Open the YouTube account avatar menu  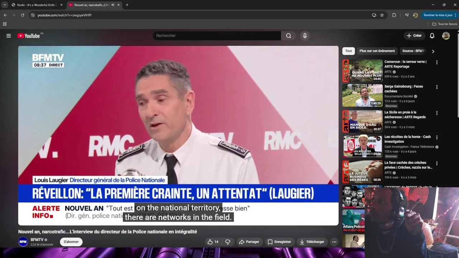pyautogui.click(x=446, y=36)
